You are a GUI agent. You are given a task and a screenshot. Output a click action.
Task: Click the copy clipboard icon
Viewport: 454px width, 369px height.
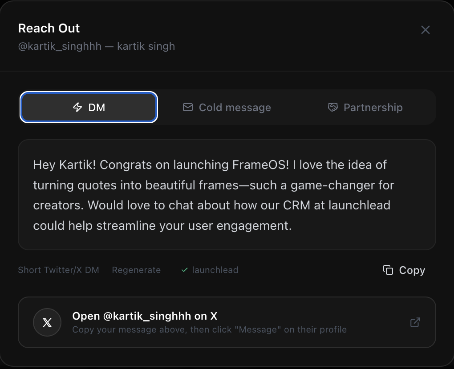(x=388, y=270)
